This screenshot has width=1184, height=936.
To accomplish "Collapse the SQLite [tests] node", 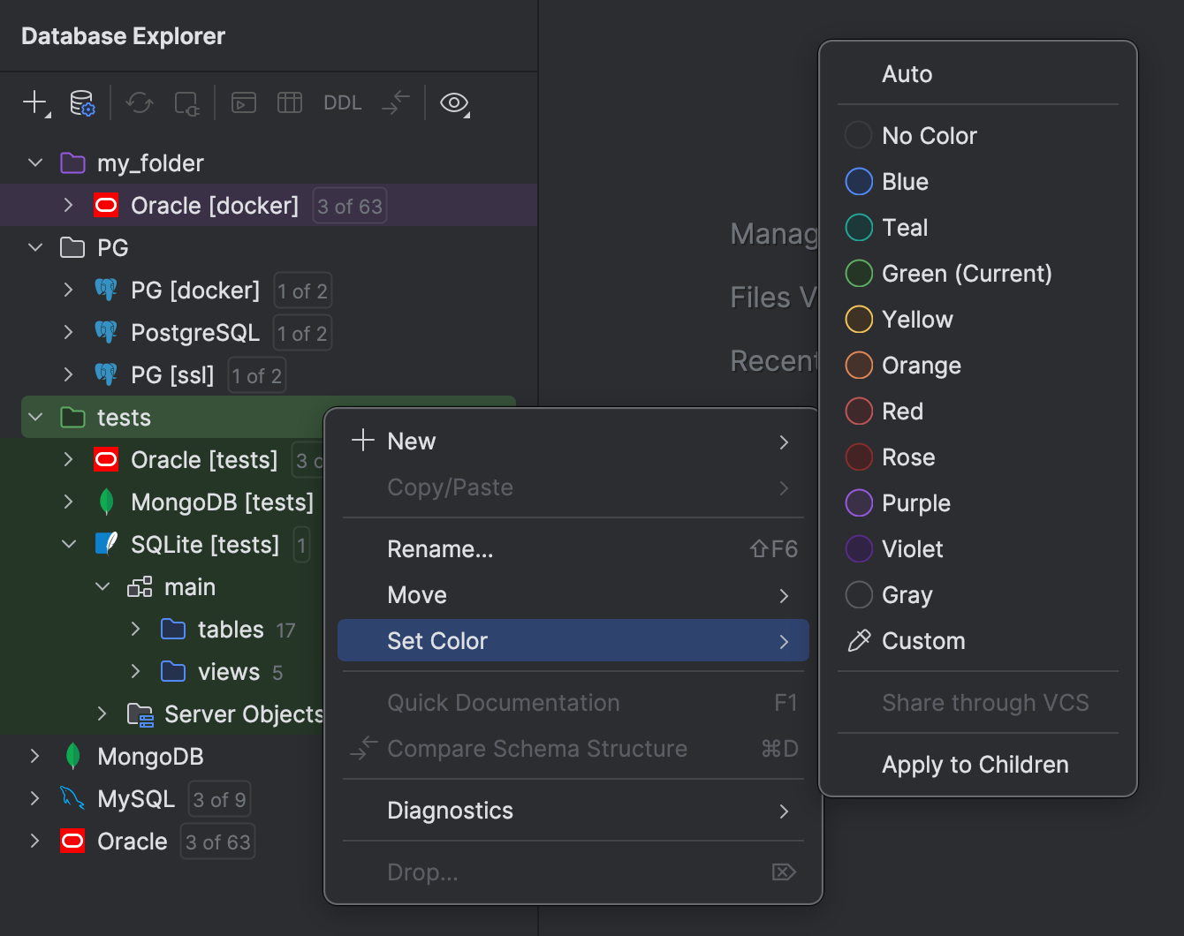I will click(69, 545).
